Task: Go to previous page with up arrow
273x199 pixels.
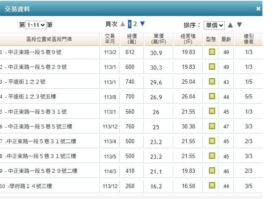Action: (123, 24)
